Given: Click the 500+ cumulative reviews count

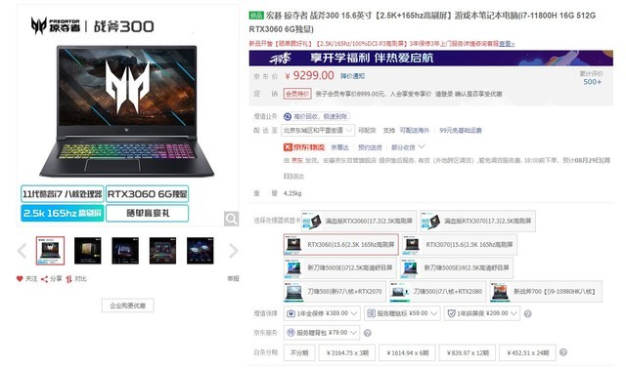Looking at the screenshot, I should 592,82.
